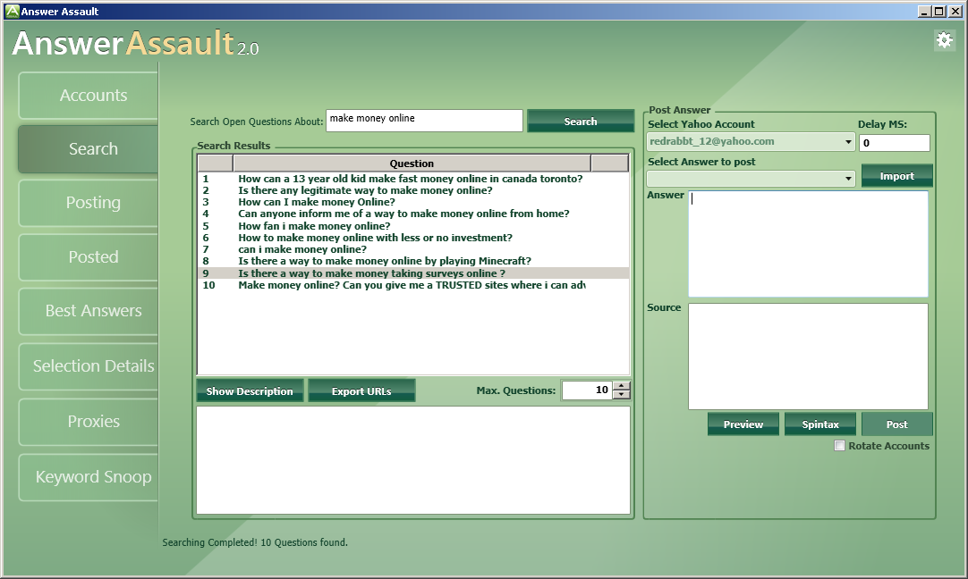Select question 1 about 13 year old kid
Image resolution: width=968 pixels, height=579 pixels.
coord(413,179)
